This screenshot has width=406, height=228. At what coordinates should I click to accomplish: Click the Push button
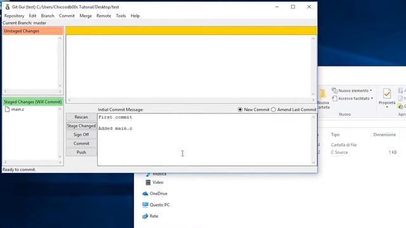coord(81,152)
